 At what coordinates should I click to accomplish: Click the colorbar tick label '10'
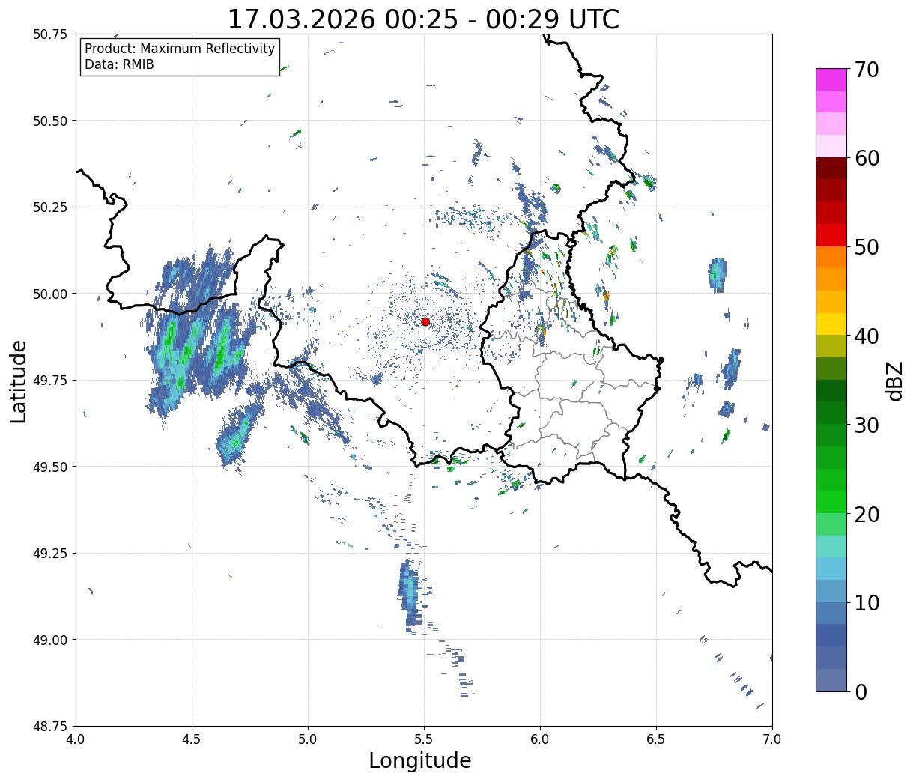pyautogui.click(x=867, y=603)
